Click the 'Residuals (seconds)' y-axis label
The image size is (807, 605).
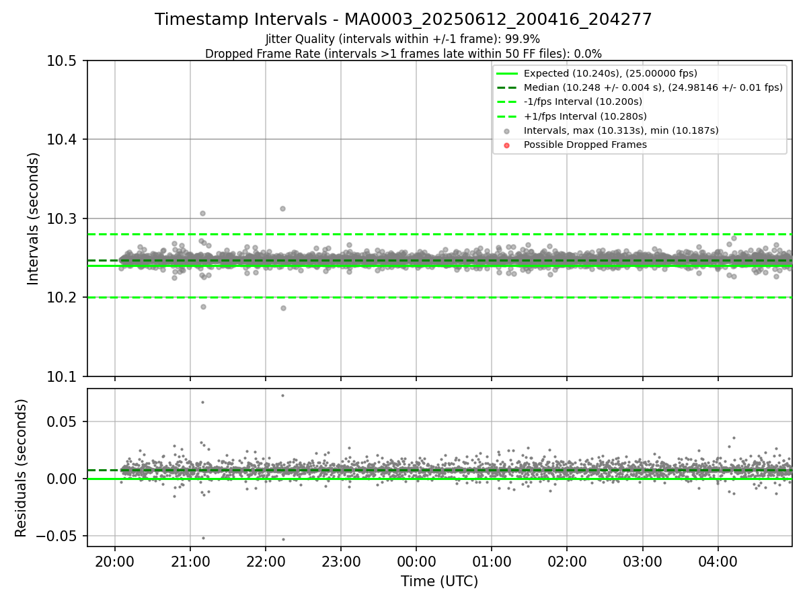(21, 468)
